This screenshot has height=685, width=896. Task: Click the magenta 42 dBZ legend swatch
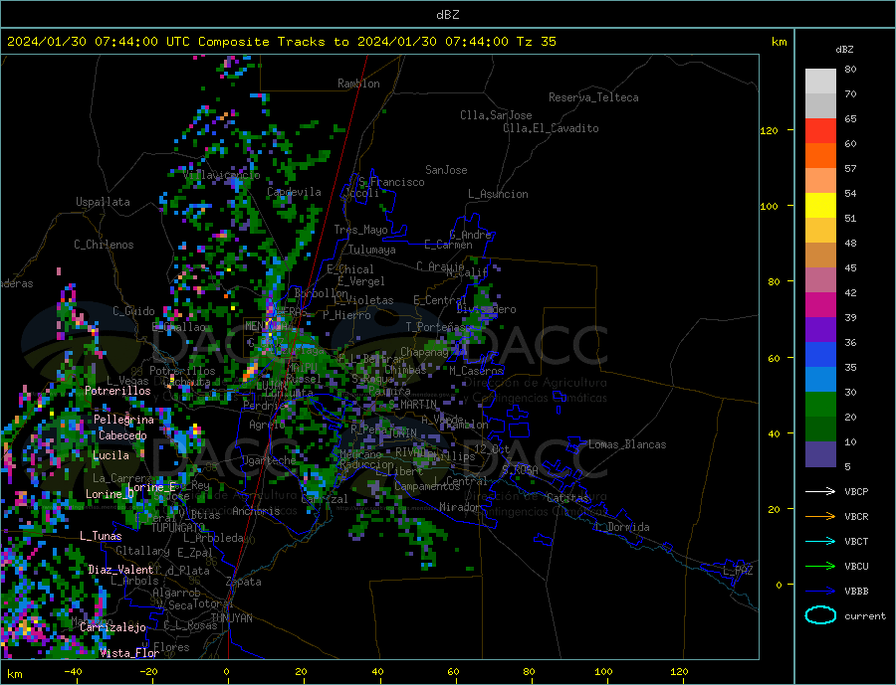click(x=820, y=305)
